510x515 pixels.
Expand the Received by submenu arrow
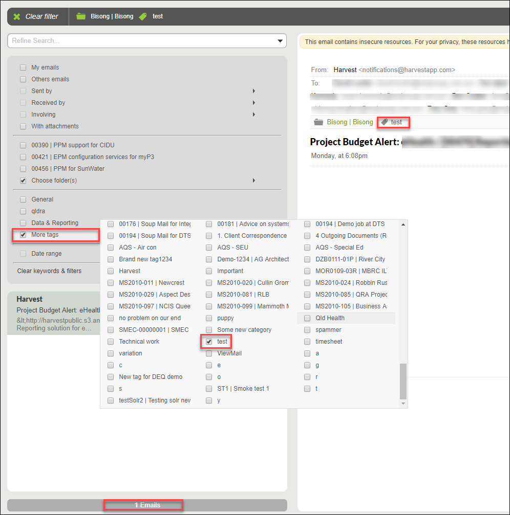[x=254, y=103]
